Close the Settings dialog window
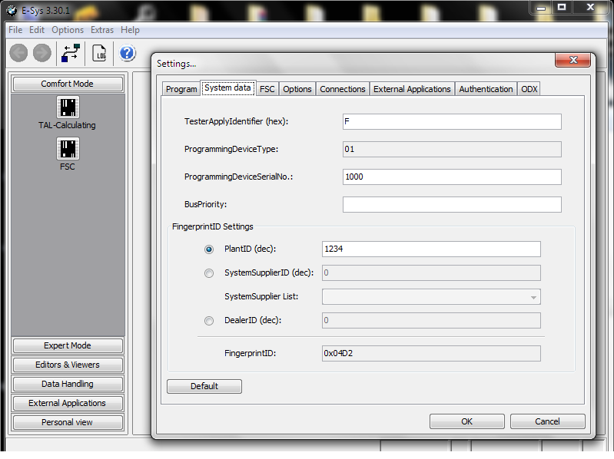 573,61
